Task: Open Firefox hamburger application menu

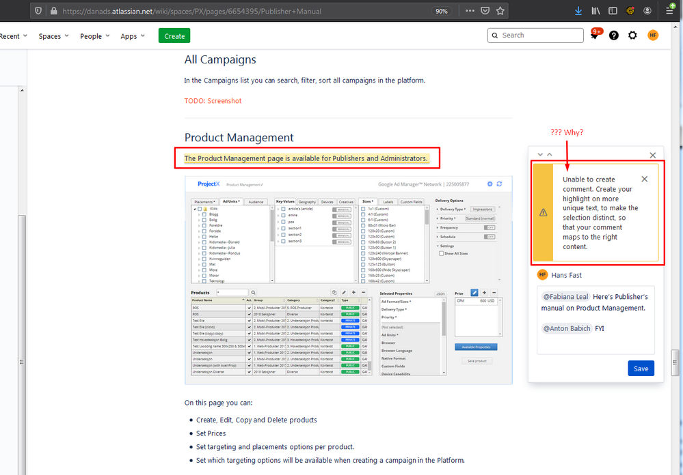Action: click(669, 10)
